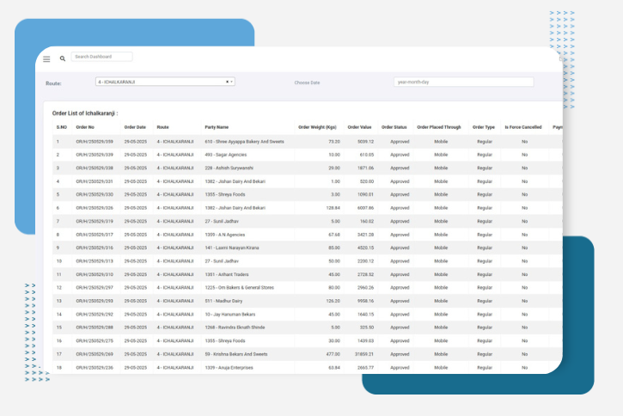The width and height of the screenshot is (623, 416).
Task: Focus the Search Dashboard field
Action: 101,57
